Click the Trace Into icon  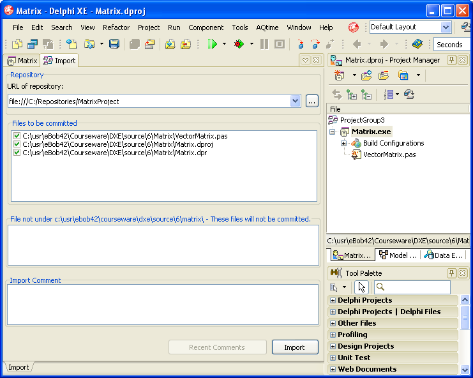(301, 44)
